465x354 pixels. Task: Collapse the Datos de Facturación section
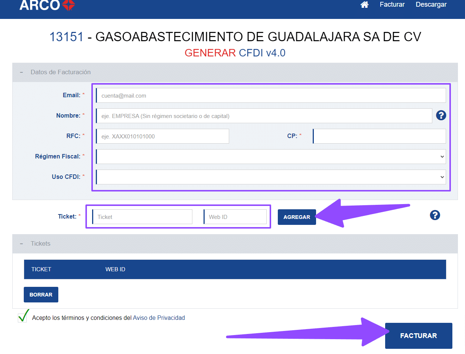coord(21,72)
